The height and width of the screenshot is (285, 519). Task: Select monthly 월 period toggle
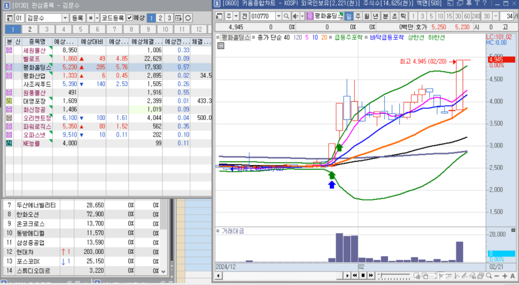click(x=366, y=16)
